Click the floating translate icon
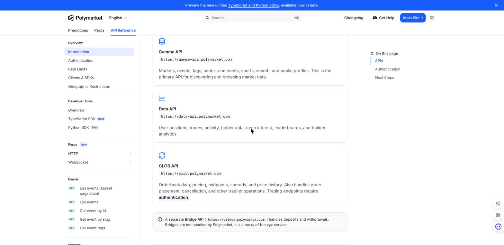 pos(498,204)
